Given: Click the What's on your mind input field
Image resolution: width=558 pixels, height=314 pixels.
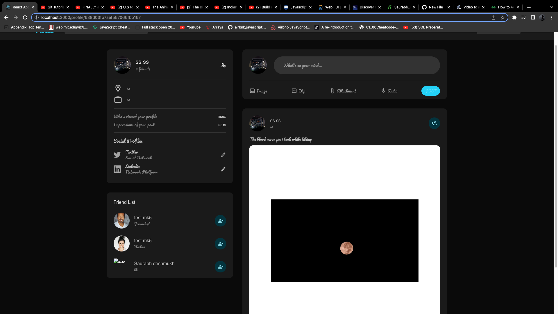Looking at the screenshot, I should (357, 65).
